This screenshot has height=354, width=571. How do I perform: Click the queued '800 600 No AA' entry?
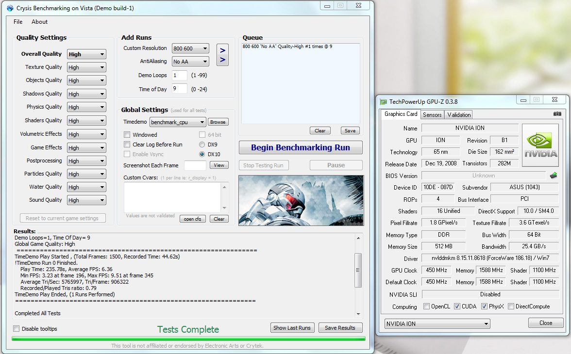point(287,47)
